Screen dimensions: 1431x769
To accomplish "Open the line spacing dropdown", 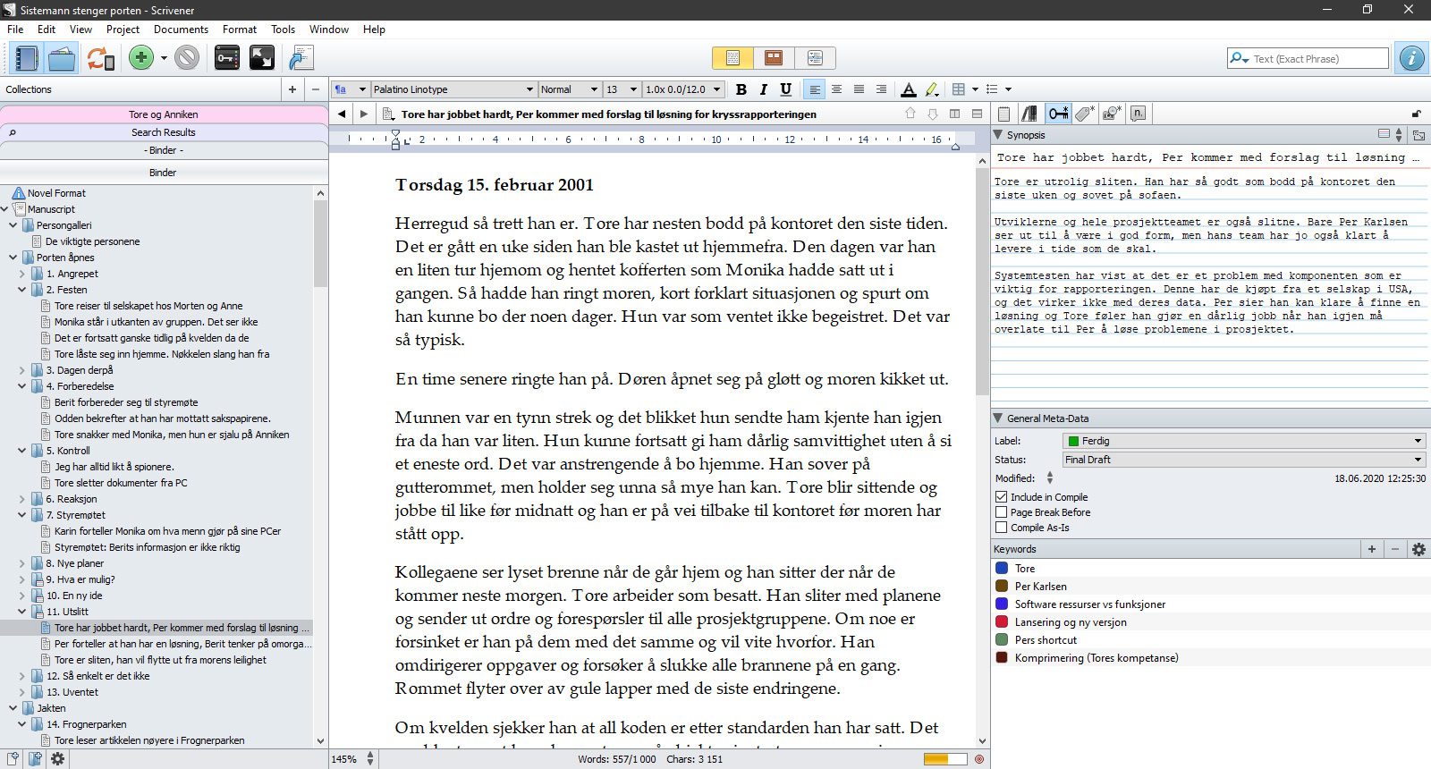I will click(683, 89).
